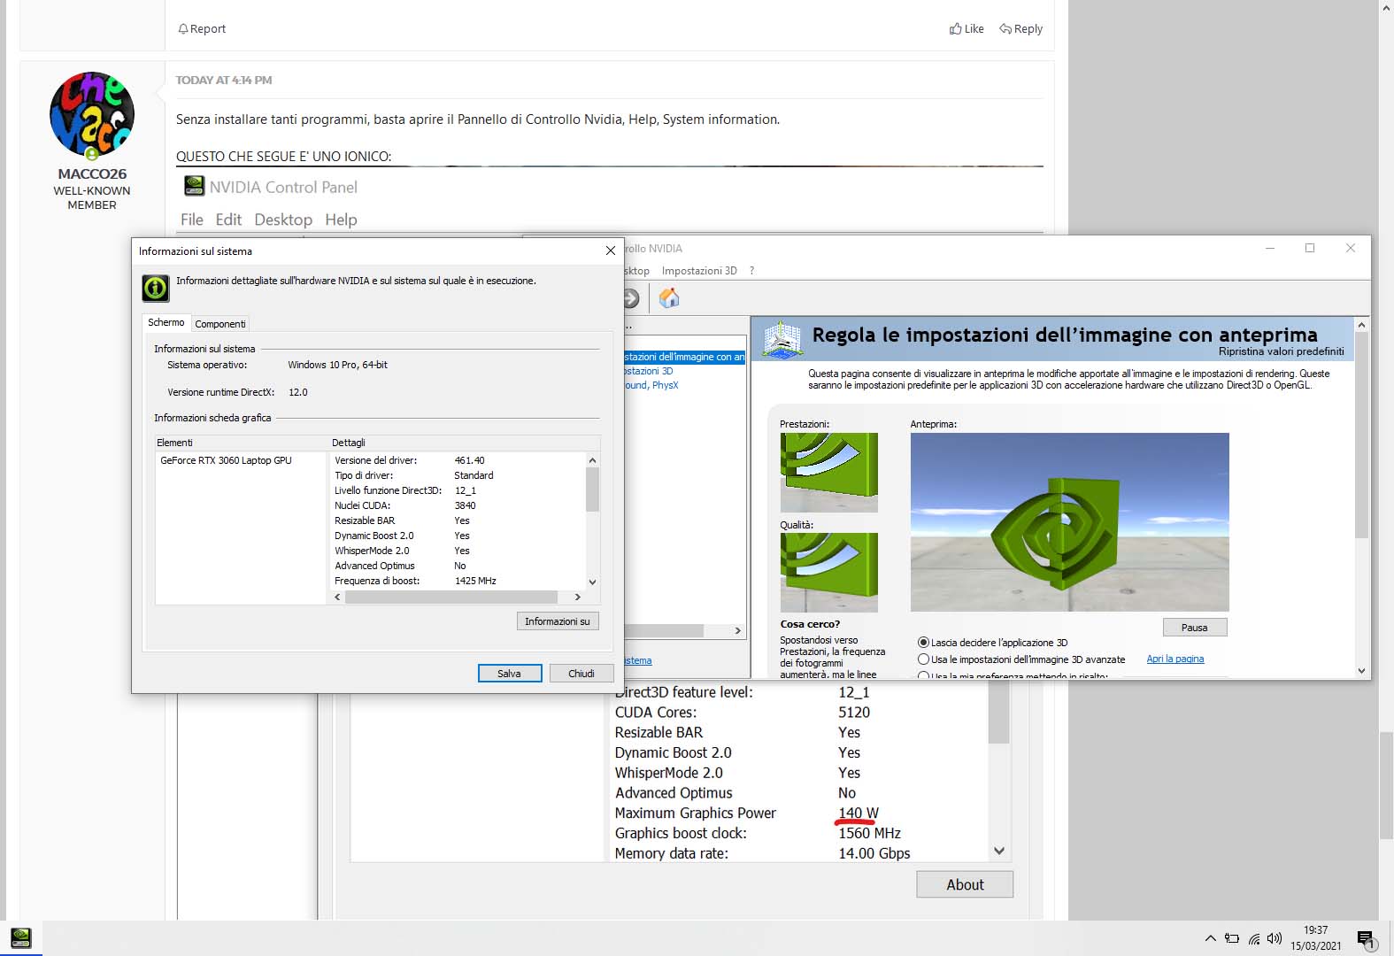The image size is (1394, 956).
Task: Click the "Versione del driver: 461.40" row
Action: pyautogui.click(x=458, y=460)
